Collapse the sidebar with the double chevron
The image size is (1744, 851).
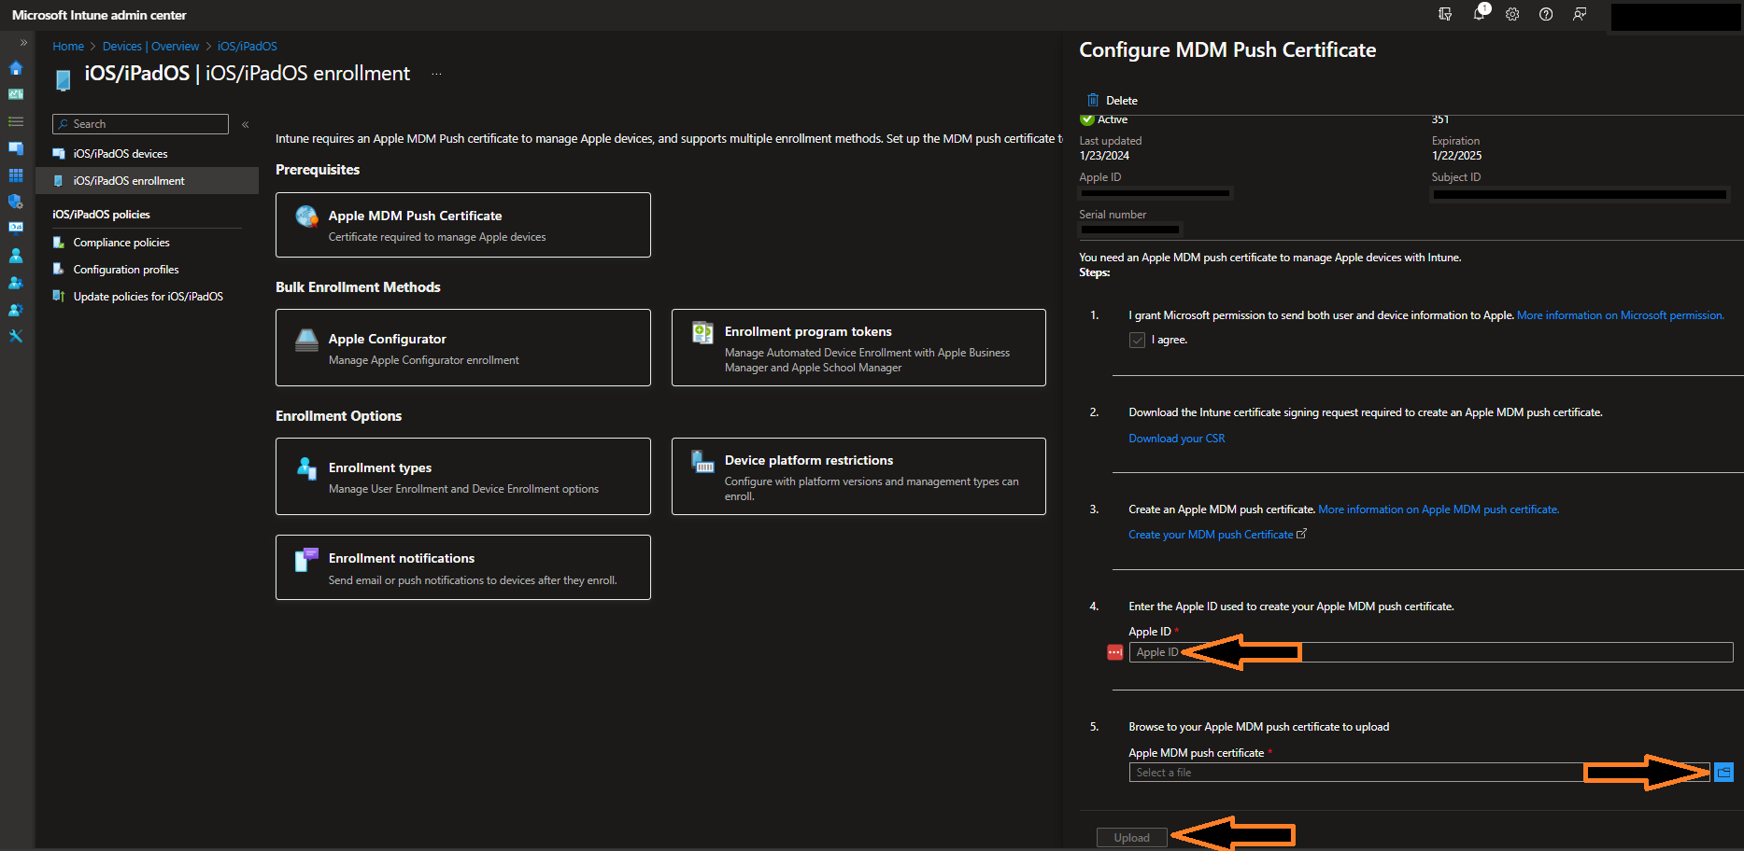[x=245, y=122]
